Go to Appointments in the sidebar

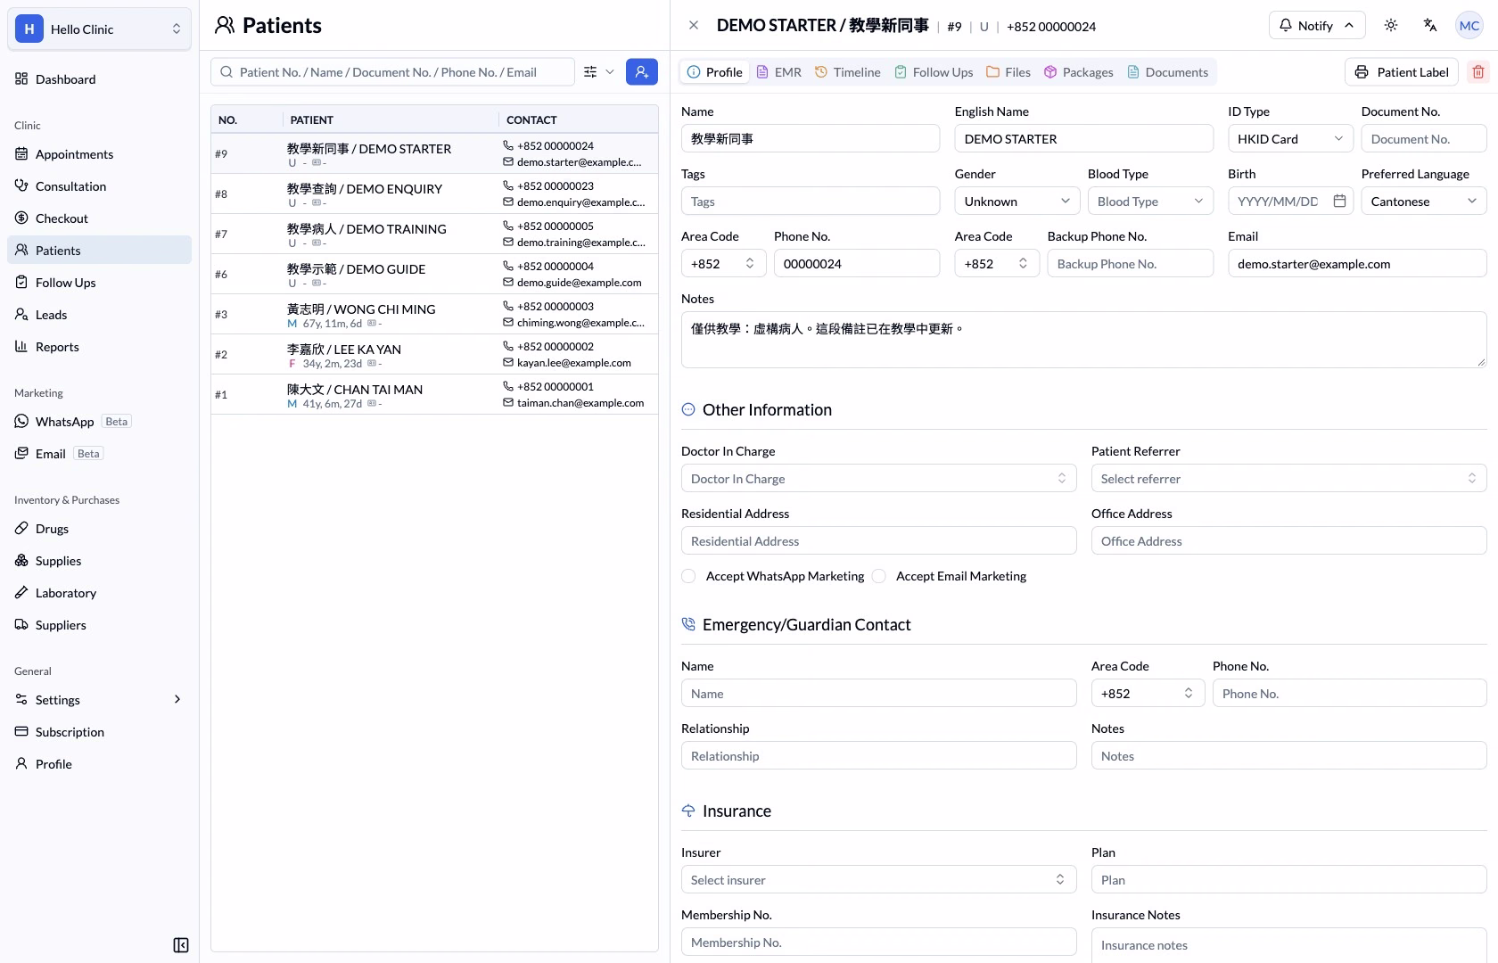coord(99,154)
